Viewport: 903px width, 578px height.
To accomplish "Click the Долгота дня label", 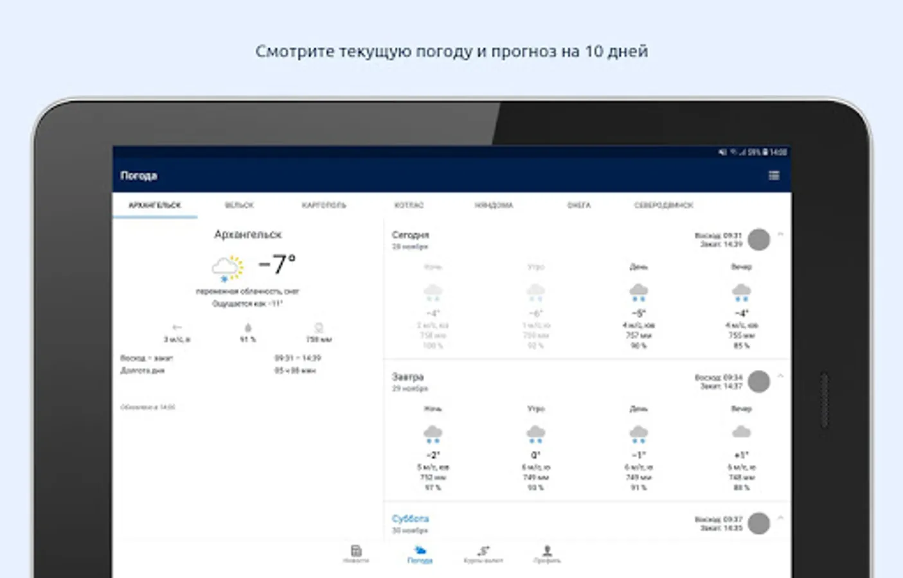I will [x=143, y=371].
